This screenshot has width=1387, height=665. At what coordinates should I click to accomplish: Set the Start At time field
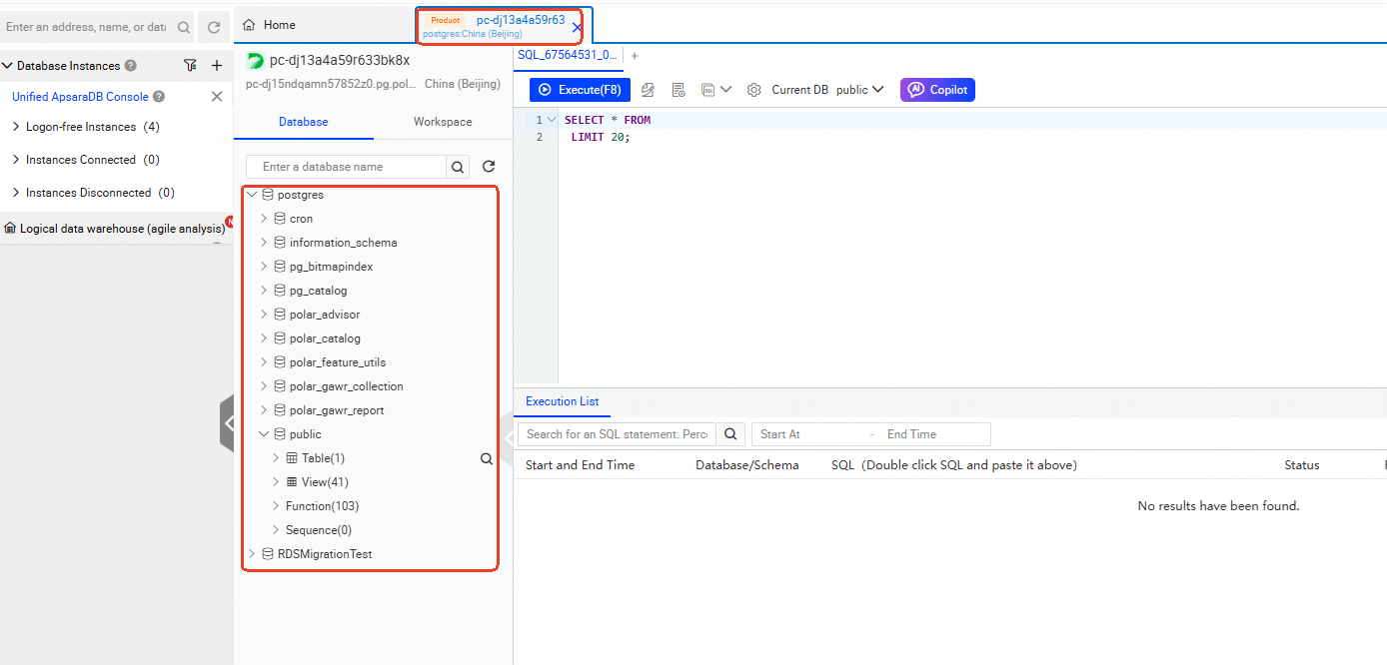(x=809, y=434)
